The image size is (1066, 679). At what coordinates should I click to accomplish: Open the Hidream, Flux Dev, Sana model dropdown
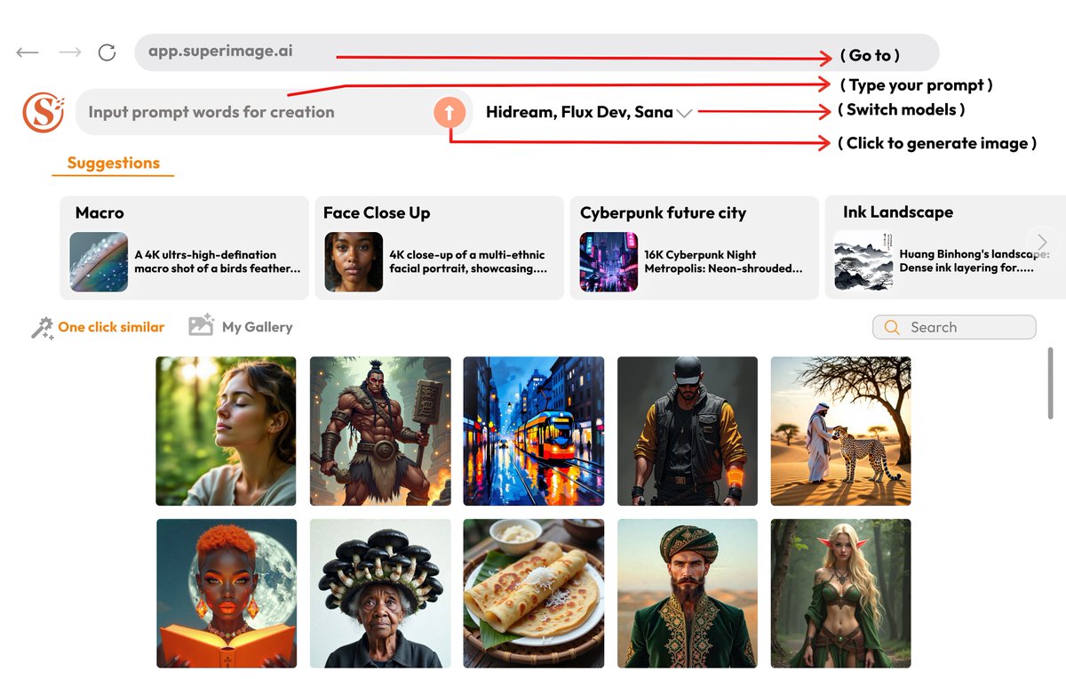[589, 113]
